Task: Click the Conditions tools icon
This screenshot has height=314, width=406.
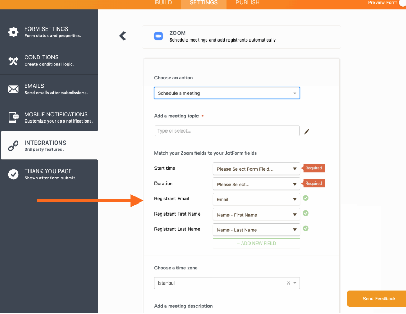Action: coord(13,60)
